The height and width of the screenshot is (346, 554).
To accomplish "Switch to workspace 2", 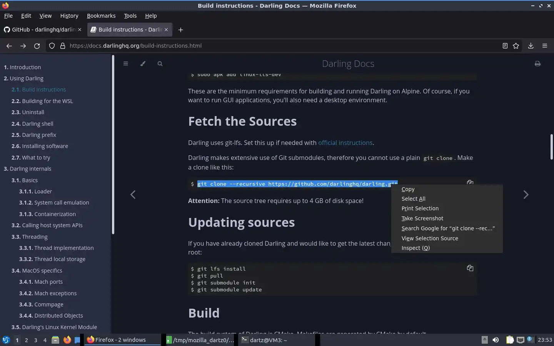I will point(26,340).
